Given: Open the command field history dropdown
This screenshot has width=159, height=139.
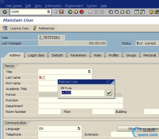Looking at the screenshot, I should [49, 12].
